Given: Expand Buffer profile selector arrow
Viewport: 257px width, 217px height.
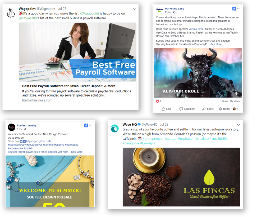Looking at the screenshot, I should point(237,109).
